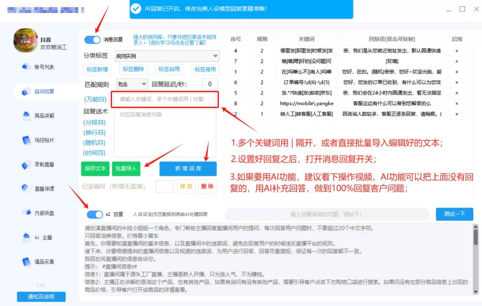Select the [玫瑰] reply cell

pyautogui.click(x=392, y=61)
